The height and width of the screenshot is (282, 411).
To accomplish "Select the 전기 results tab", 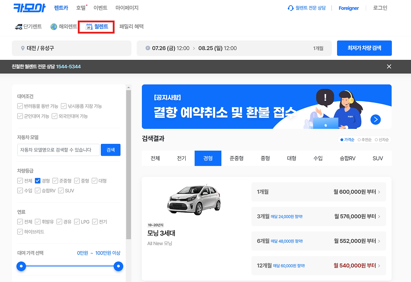I will (x=181, y=158).
